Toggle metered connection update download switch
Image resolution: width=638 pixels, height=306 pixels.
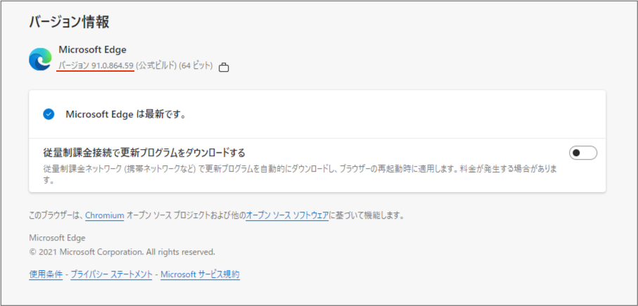pyautogui.click(x=582, y=153)
